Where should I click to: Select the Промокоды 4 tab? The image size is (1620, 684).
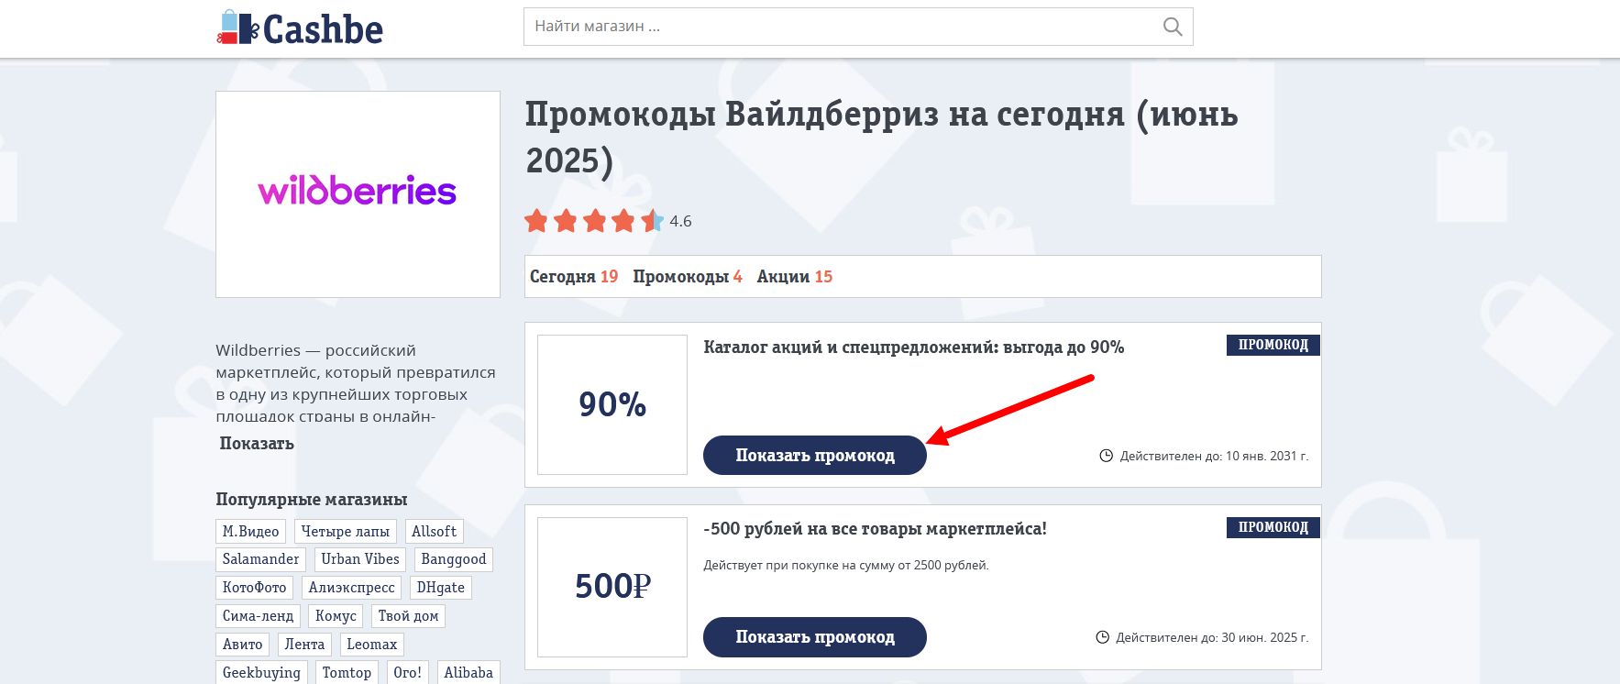coord(688,277)
